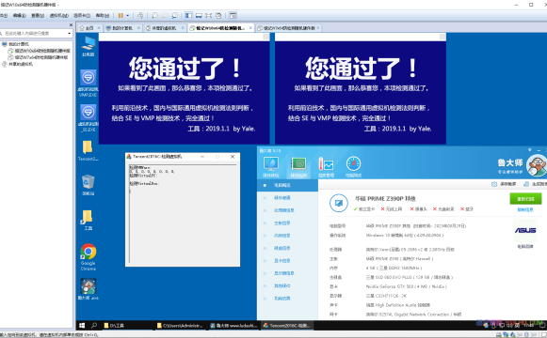Select 主板信息 in 鲁大师 sidebar
This screenshot has height=338, width=547.
point(287,223)
